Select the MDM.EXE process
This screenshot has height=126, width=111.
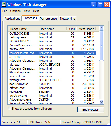point(52,92)
